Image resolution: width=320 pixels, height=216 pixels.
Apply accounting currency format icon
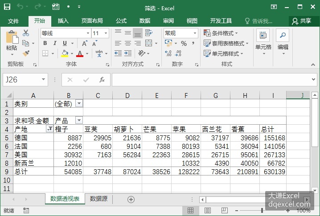click(168, 43)
